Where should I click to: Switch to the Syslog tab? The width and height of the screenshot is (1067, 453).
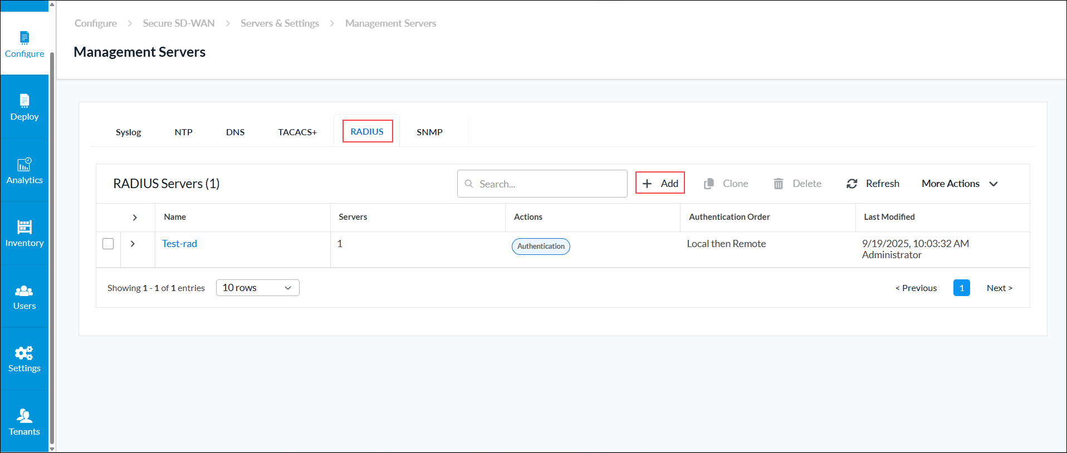coord(128,132)
